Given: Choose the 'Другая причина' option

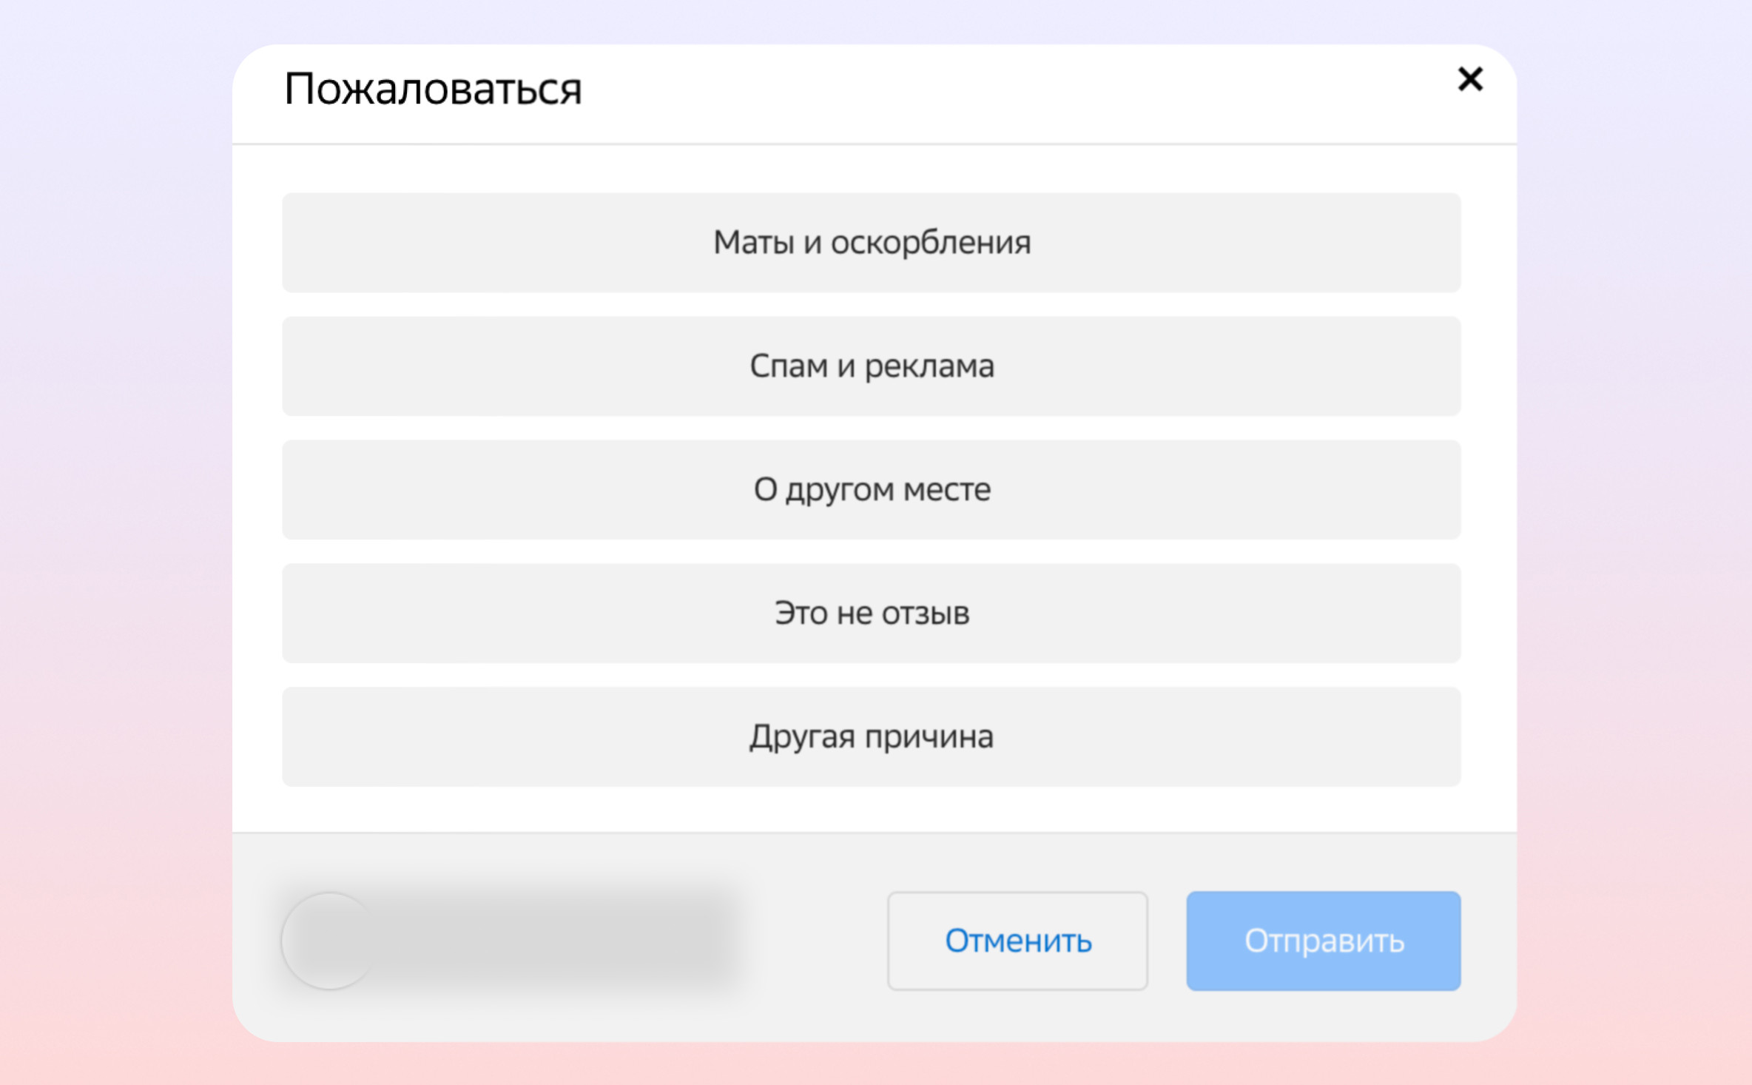Looking at the screenshot, I should coord(871,737).
